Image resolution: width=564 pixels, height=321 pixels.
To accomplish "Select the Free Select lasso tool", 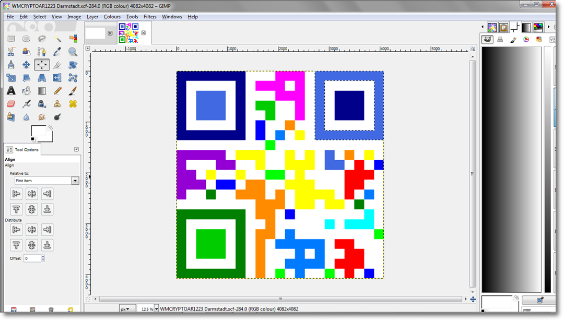I will (42, 39).
